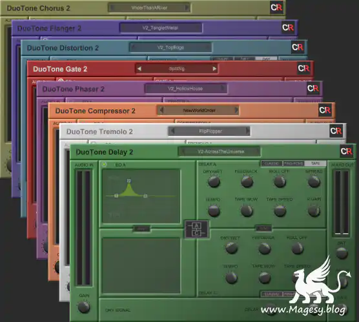Open the WiderThanARiver preset menu in Chorus
This screenshot has width=359, height=322.
[x=149, y=8]
